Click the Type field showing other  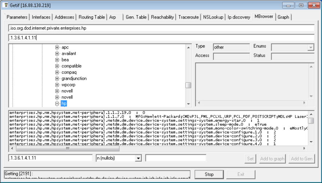232,47
